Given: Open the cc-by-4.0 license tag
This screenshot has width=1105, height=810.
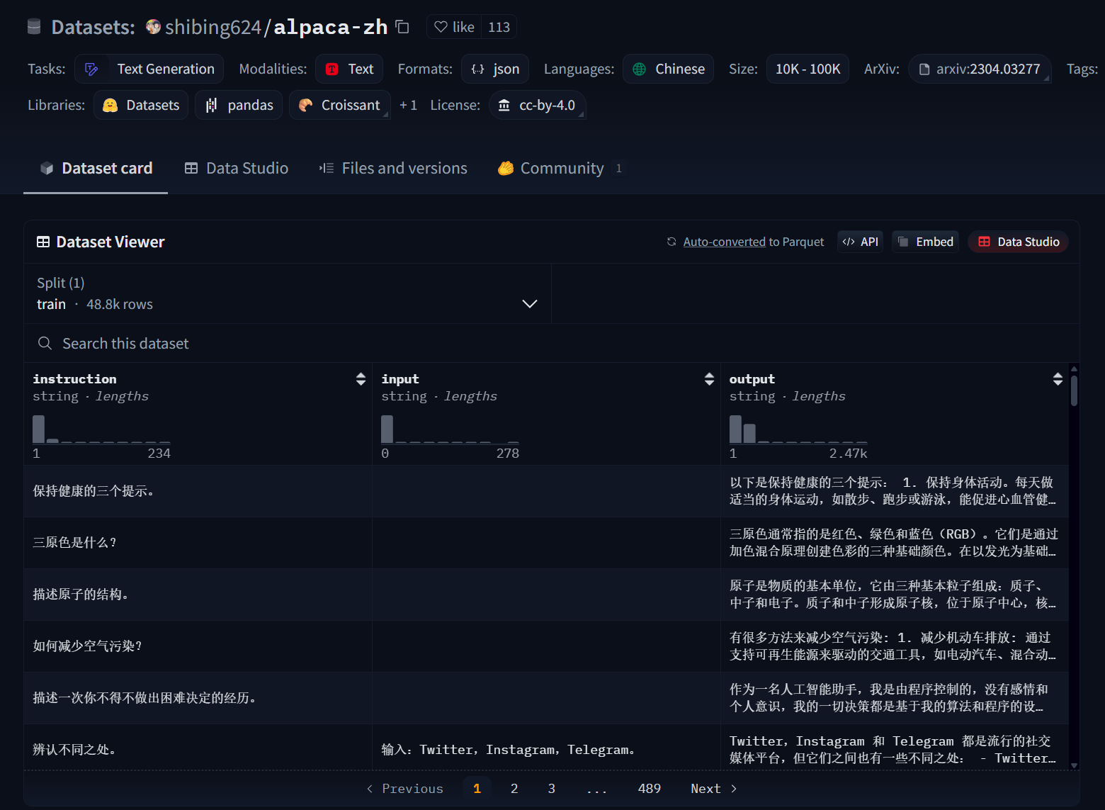Looking at the screenshot, I should pyautogui.click(x=537, y=105).
